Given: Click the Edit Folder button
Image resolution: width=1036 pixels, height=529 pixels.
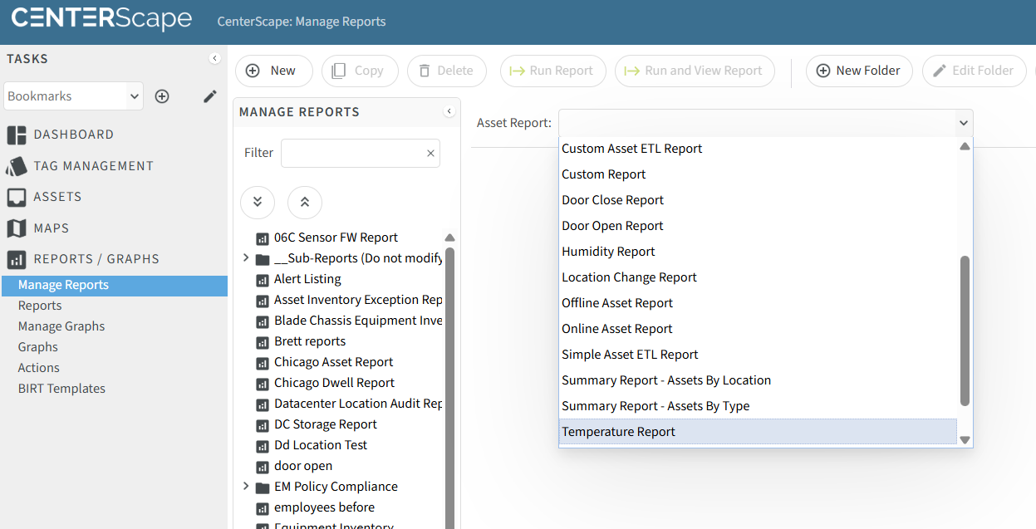Looking at the screenshot, I should (x=974, y=71).
